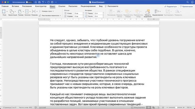Screen dimensions: 195x109
Task: Click the Перед spacing stepper arrows
Action: point(103,13)
